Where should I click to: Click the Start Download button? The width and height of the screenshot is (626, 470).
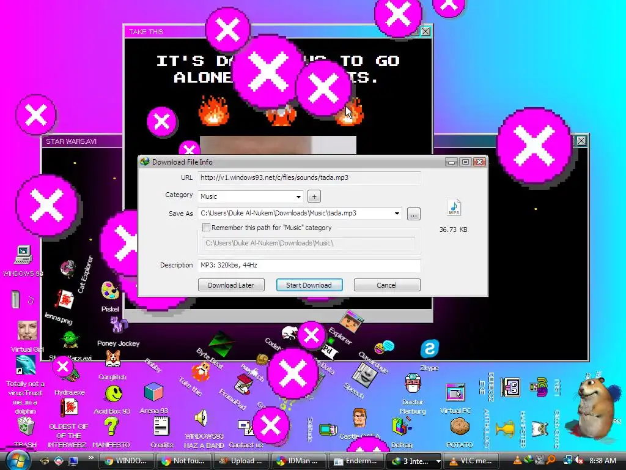[x=309, y=285]
